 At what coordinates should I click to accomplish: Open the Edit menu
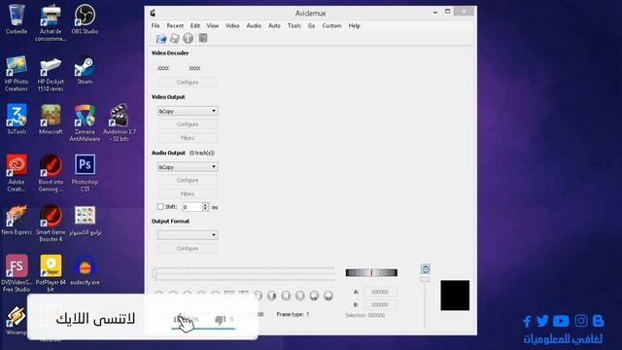pyautogui.click(x=195, y=26)
